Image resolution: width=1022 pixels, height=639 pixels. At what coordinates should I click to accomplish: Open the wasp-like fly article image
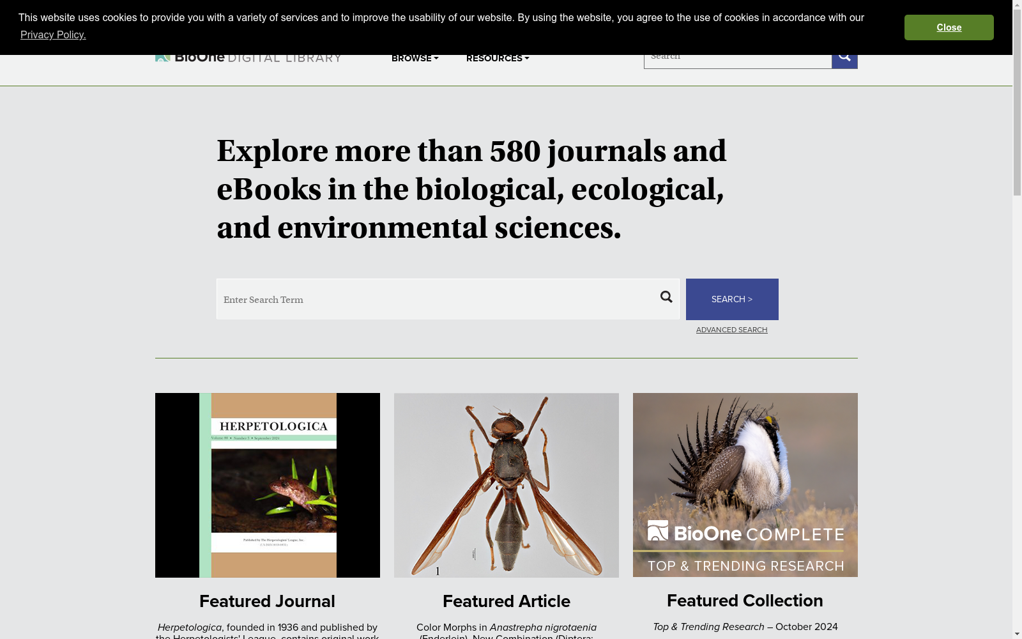(507, 485)
